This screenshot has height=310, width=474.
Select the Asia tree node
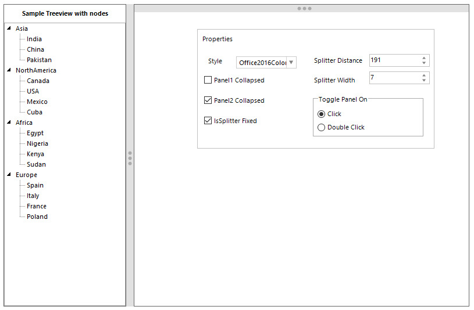22,28
